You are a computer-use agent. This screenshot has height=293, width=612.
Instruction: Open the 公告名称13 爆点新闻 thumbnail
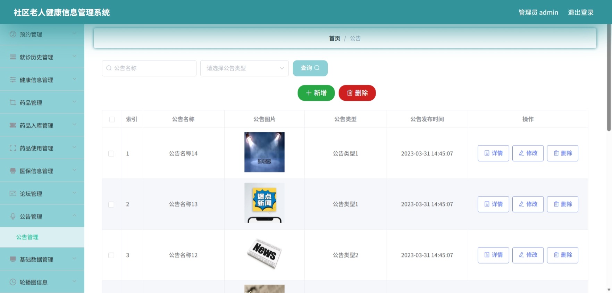tap(265, 203)
